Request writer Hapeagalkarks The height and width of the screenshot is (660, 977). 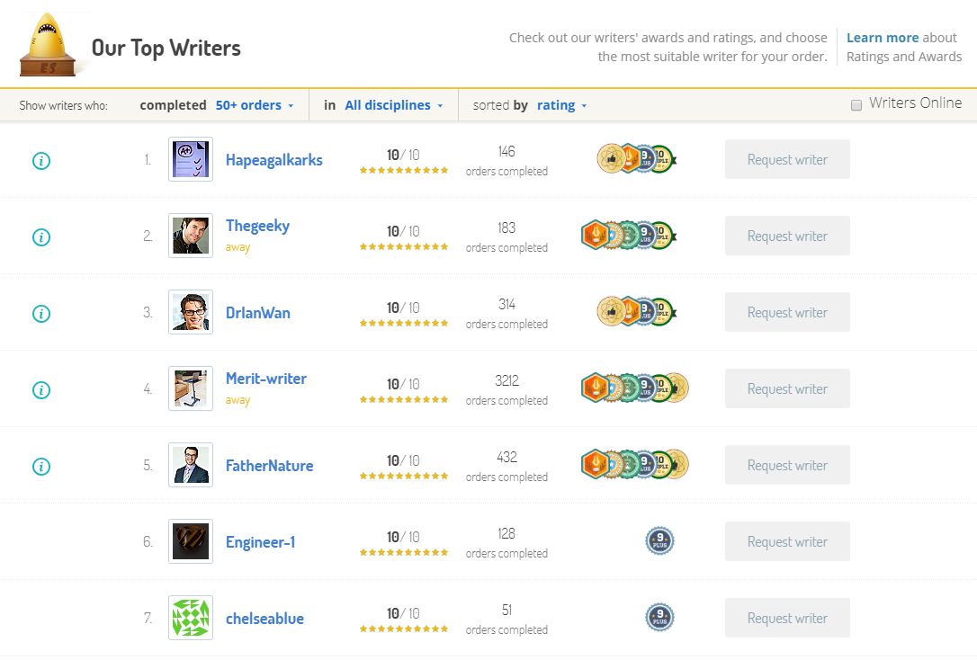tap(787, 160)
